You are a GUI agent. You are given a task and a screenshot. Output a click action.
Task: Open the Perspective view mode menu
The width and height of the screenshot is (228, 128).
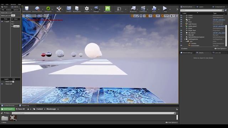click(x=31, y=16)
